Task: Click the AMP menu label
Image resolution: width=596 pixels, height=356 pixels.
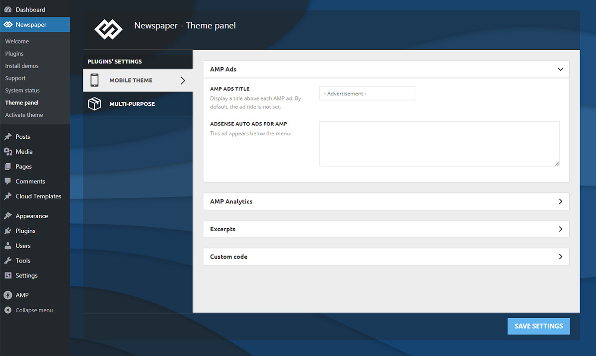Action: pyautogui.click(x=22, y=295)
